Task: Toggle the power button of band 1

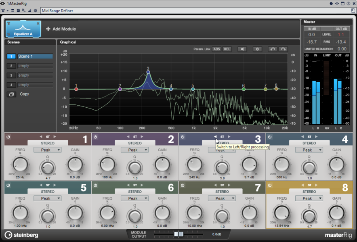Action: point(8,137)
